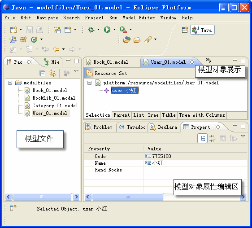Viewport: 252px width, 228px height.
Task: Click the New Java Class icon
Action: click(34, 39)
